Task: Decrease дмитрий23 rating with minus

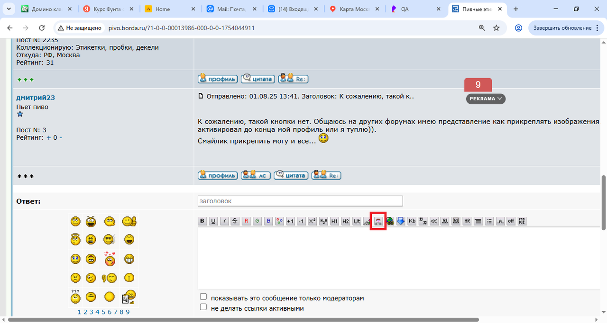Action: pos(60,137)
